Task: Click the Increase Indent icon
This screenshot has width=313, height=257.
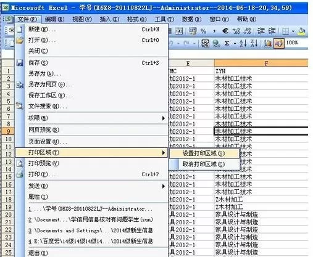Action: click(272, 31)
